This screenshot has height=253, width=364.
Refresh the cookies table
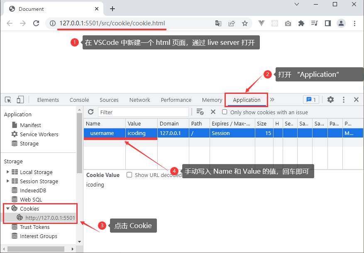pyautogui.click(x=91, y=112)
